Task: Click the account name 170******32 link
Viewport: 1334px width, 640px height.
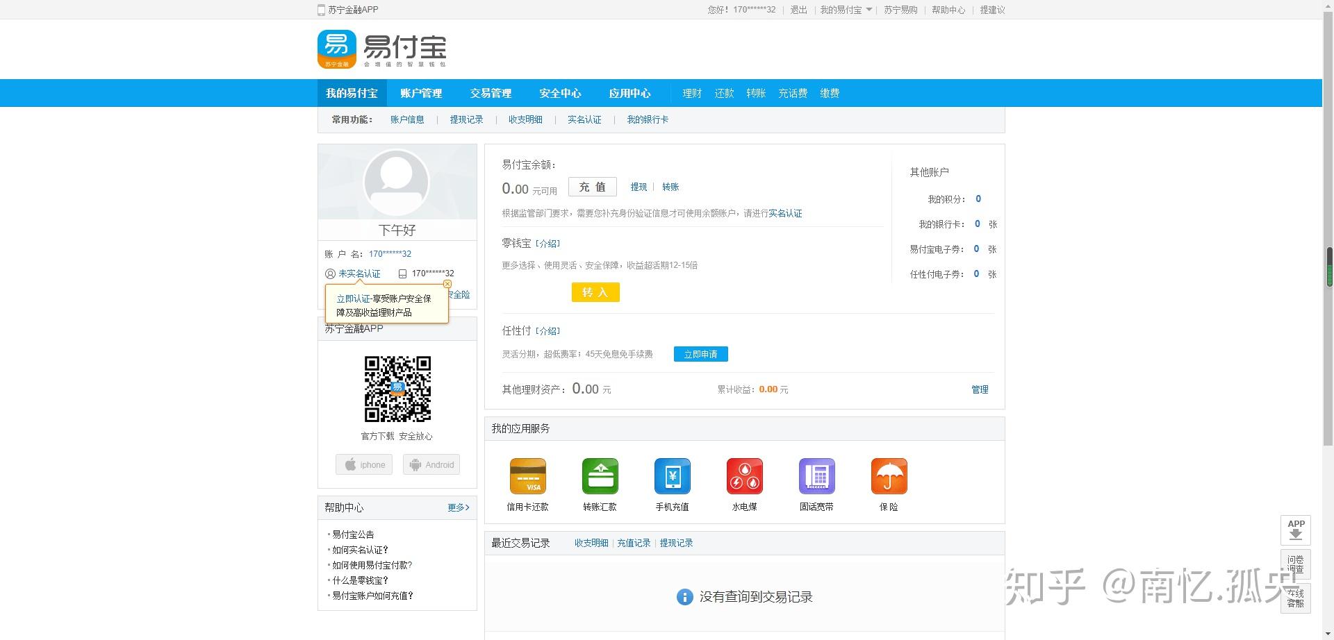Action: pos(390,254)
